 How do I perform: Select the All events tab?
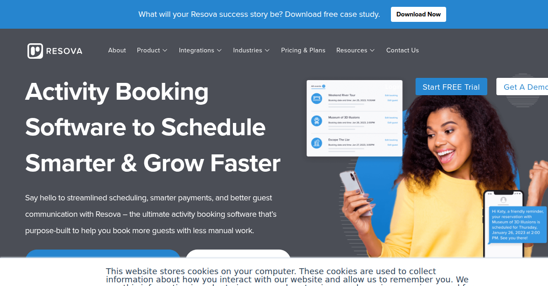point(316,86)
